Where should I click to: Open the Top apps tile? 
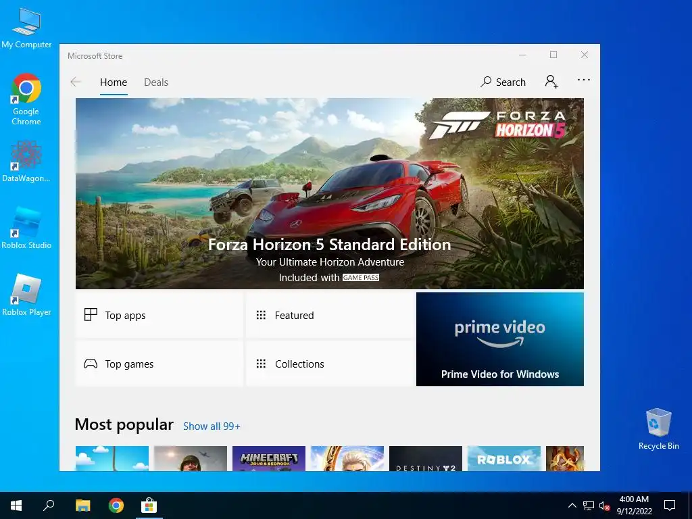(159, 315)
